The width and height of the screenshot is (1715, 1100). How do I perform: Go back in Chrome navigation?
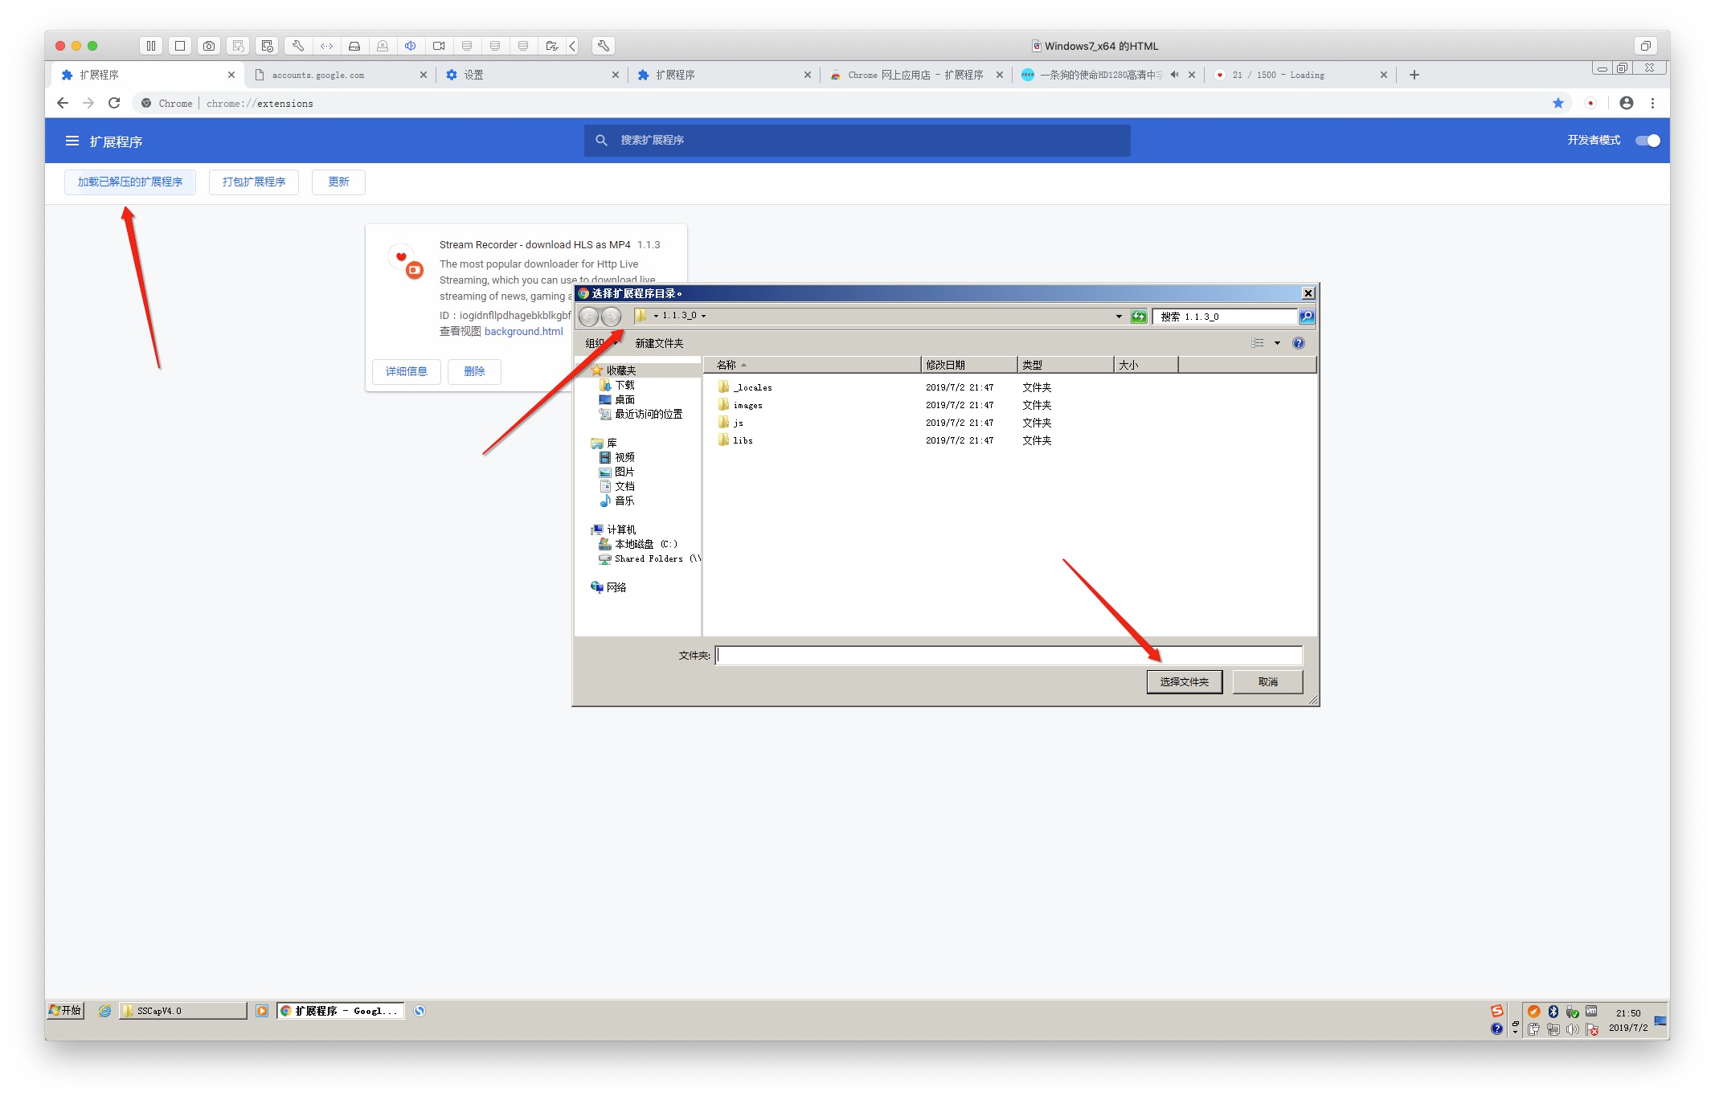pyautogui.click(x=63, y=103)
